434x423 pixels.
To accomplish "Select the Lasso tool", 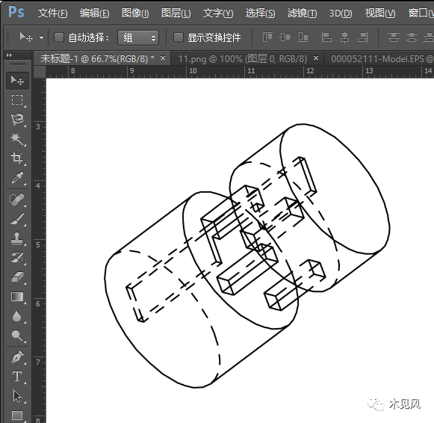I will [x=17, y=120].
